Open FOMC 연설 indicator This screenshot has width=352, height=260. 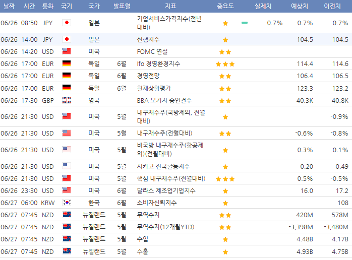[x=152, y=51]
